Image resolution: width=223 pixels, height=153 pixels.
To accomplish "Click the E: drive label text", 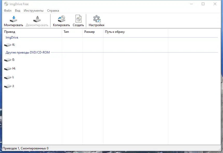I will [x=13, y=60].
